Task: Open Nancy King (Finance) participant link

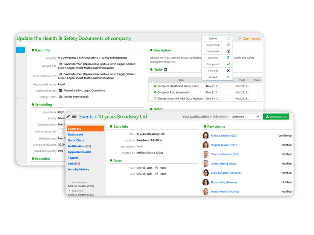Action: (224, 182)
